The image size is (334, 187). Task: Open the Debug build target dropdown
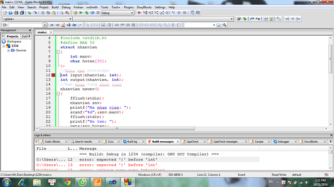point(117,13)
